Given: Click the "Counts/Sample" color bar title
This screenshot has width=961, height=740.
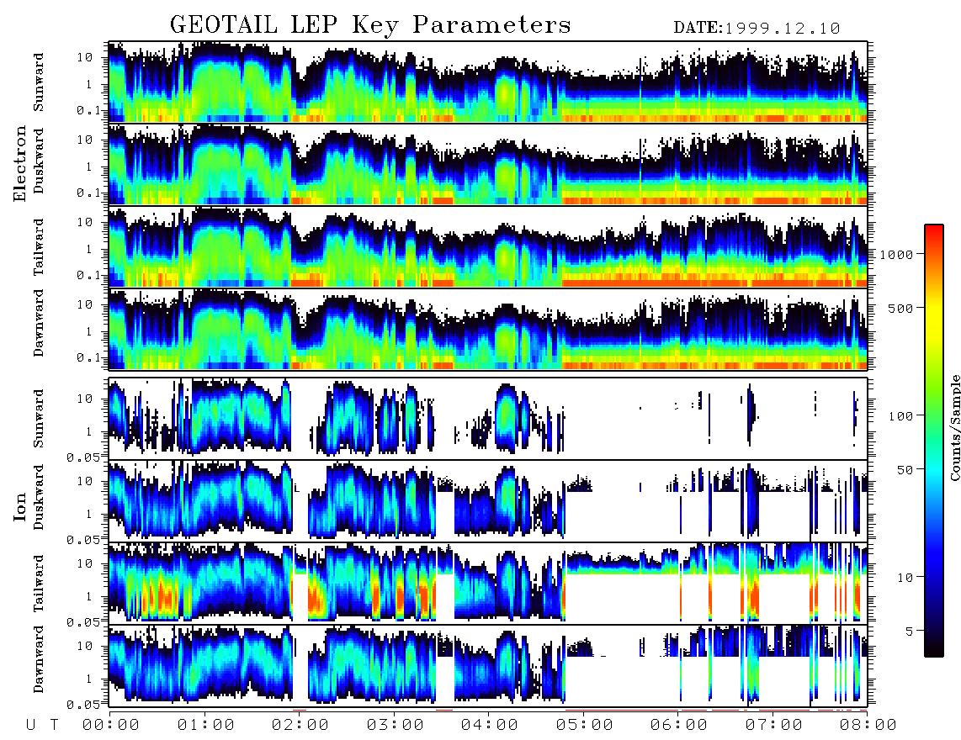Looking at the screenshot, I should tap(954, 427).
